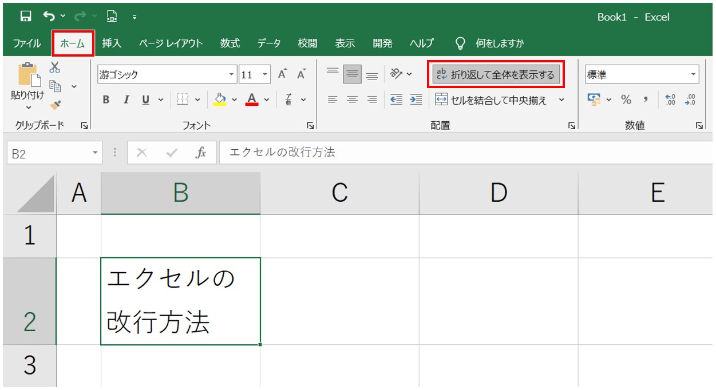Click the Increase Indent icon
716x390 pixels.
click(416, 100)
